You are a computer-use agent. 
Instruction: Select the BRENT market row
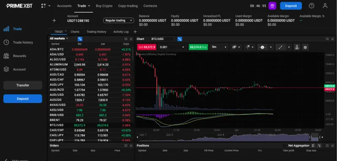(x=90, y=120)
